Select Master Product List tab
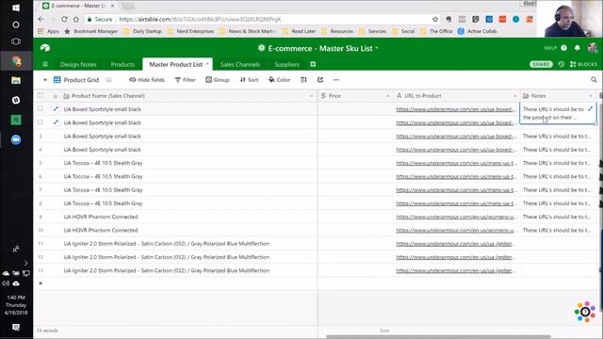This screenshot has height=339, width=603. pyautogui.click(x=176, y=64)
